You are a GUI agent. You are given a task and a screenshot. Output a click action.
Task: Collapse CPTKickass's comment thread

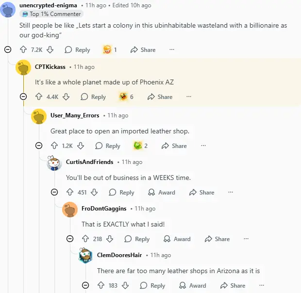point(23,97)
